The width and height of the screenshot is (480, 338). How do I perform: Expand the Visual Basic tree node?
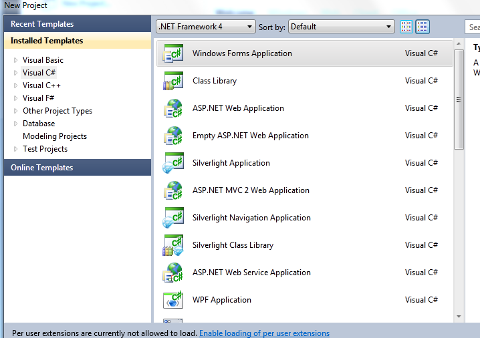pos(15,60)
